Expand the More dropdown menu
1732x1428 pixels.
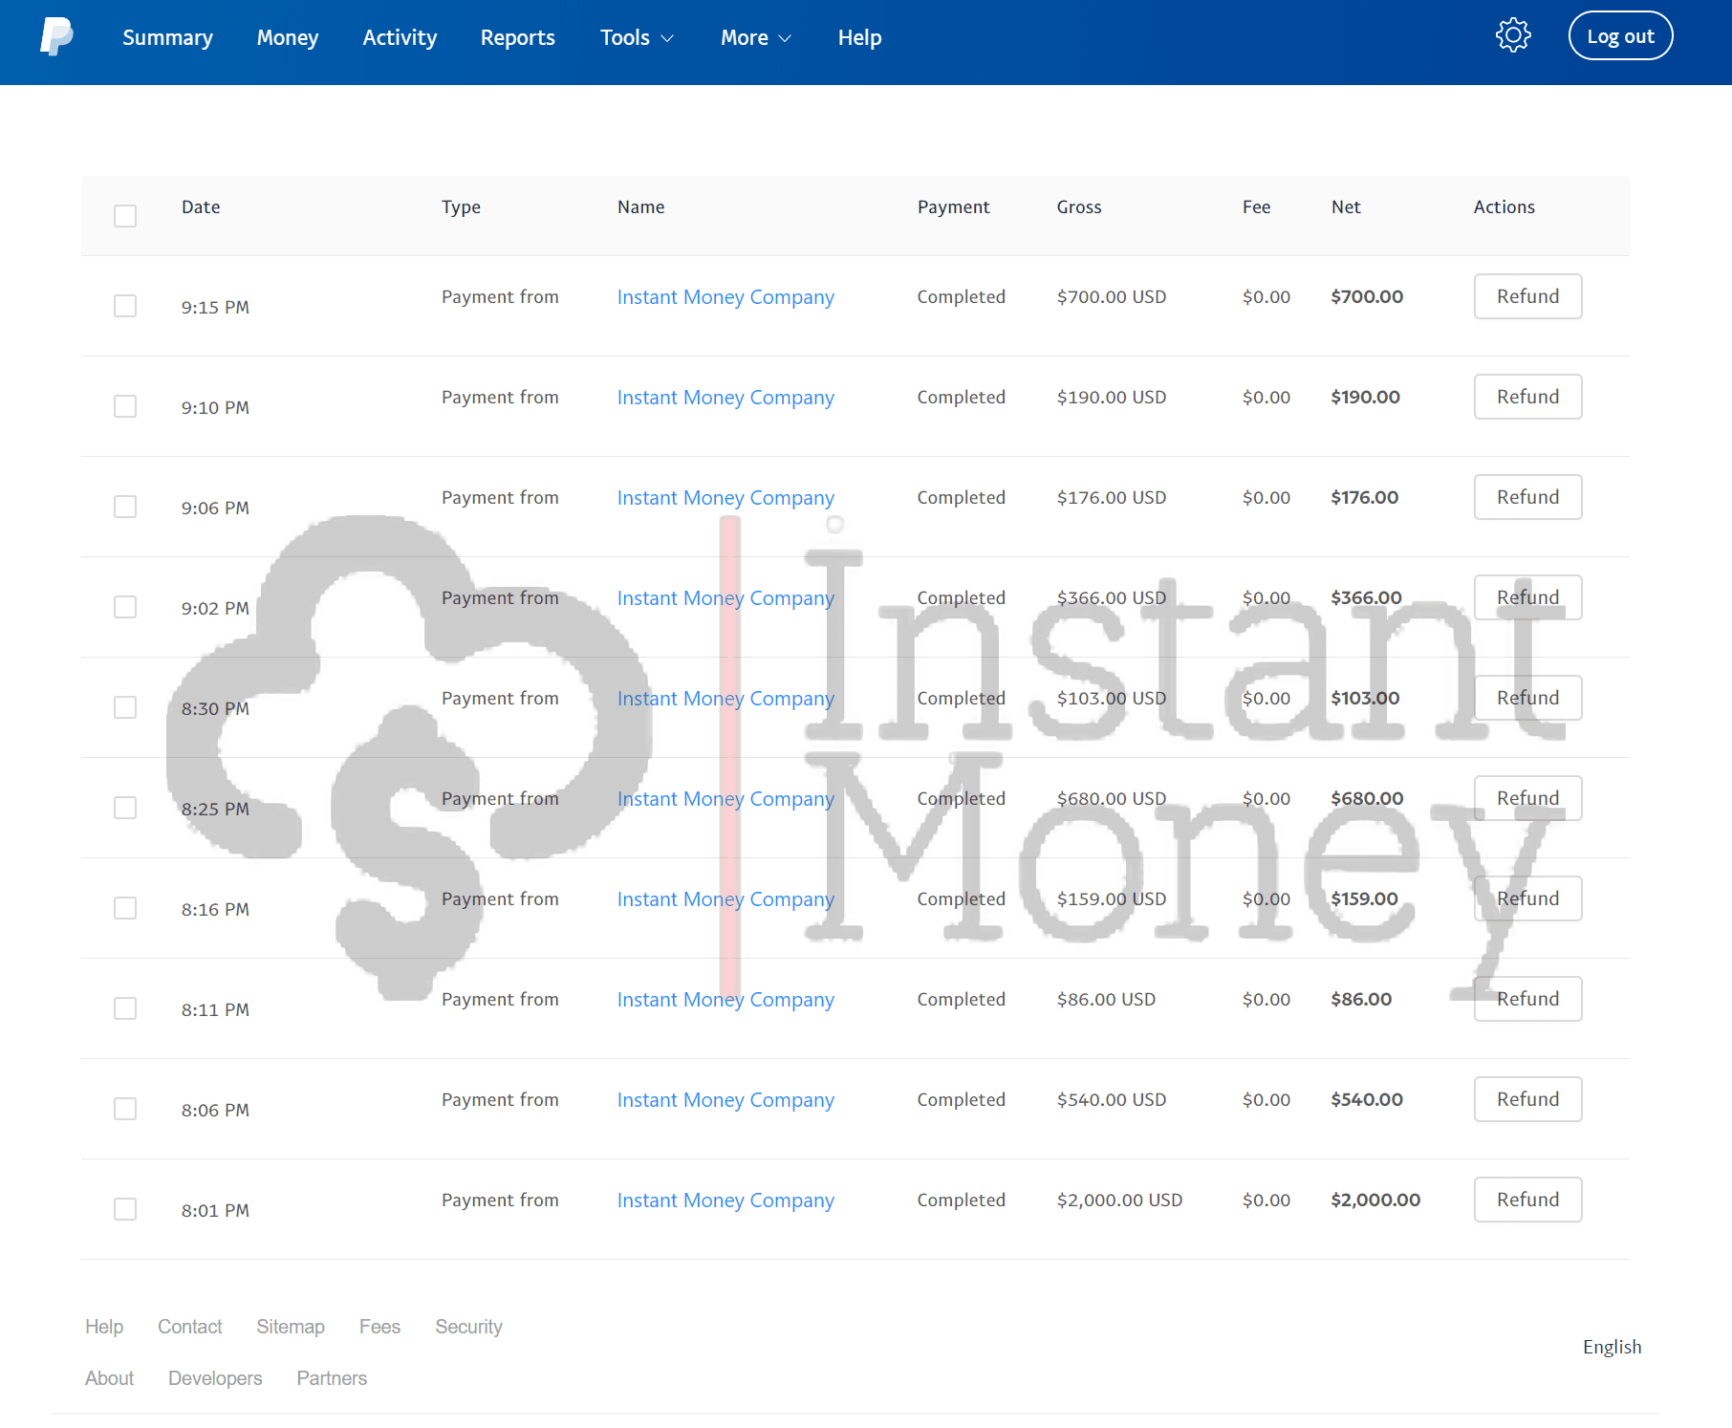(756, 37)
